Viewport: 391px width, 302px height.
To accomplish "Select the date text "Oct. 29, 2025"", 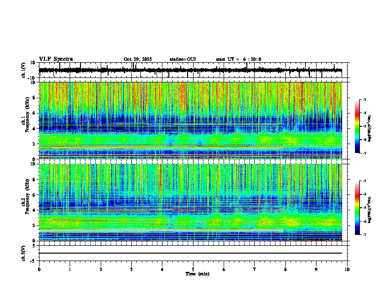I will 138,59.
